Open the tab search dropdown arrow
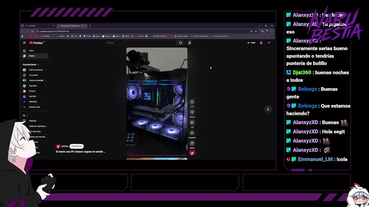Viewport: 369px width, 207px height. point(22,26)
